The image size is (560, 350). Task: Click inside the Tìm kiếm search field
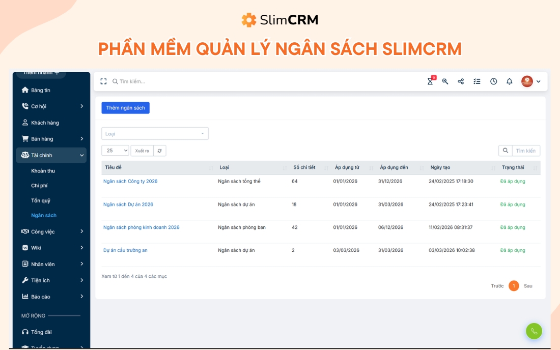[132, 81]
